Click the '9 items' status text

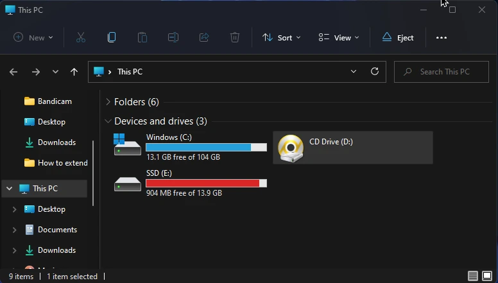(21, 277)
